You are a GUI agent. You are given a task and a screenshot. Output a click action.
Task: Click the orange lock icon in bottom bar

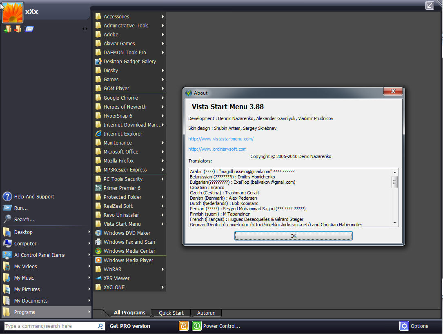pyautogui.click(x=184, y=326)
